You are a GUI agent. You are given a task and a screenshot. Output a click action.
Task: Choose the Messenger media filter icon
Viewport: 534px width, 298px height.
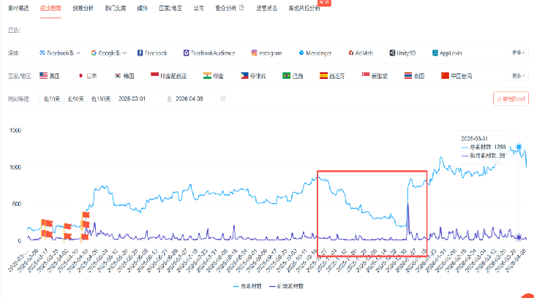301,53
